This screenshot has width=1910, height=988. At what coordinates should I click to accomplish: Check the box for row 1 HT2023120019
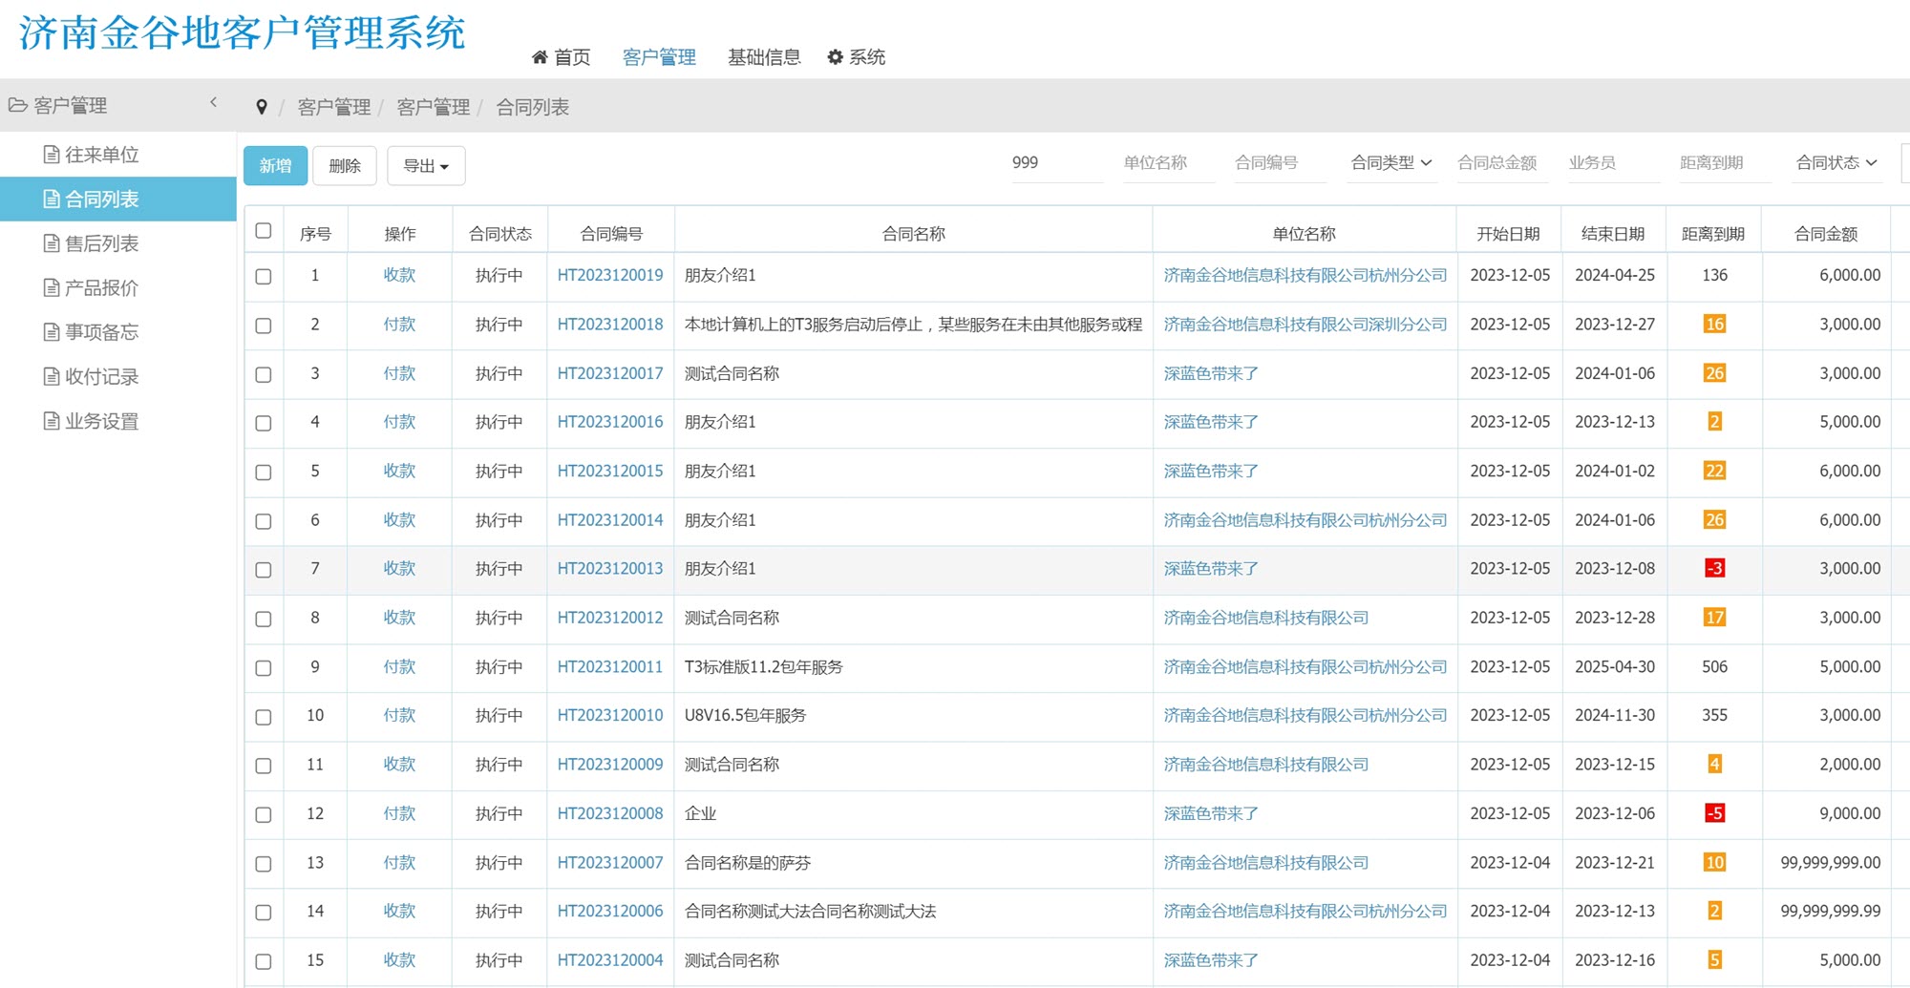264,277
